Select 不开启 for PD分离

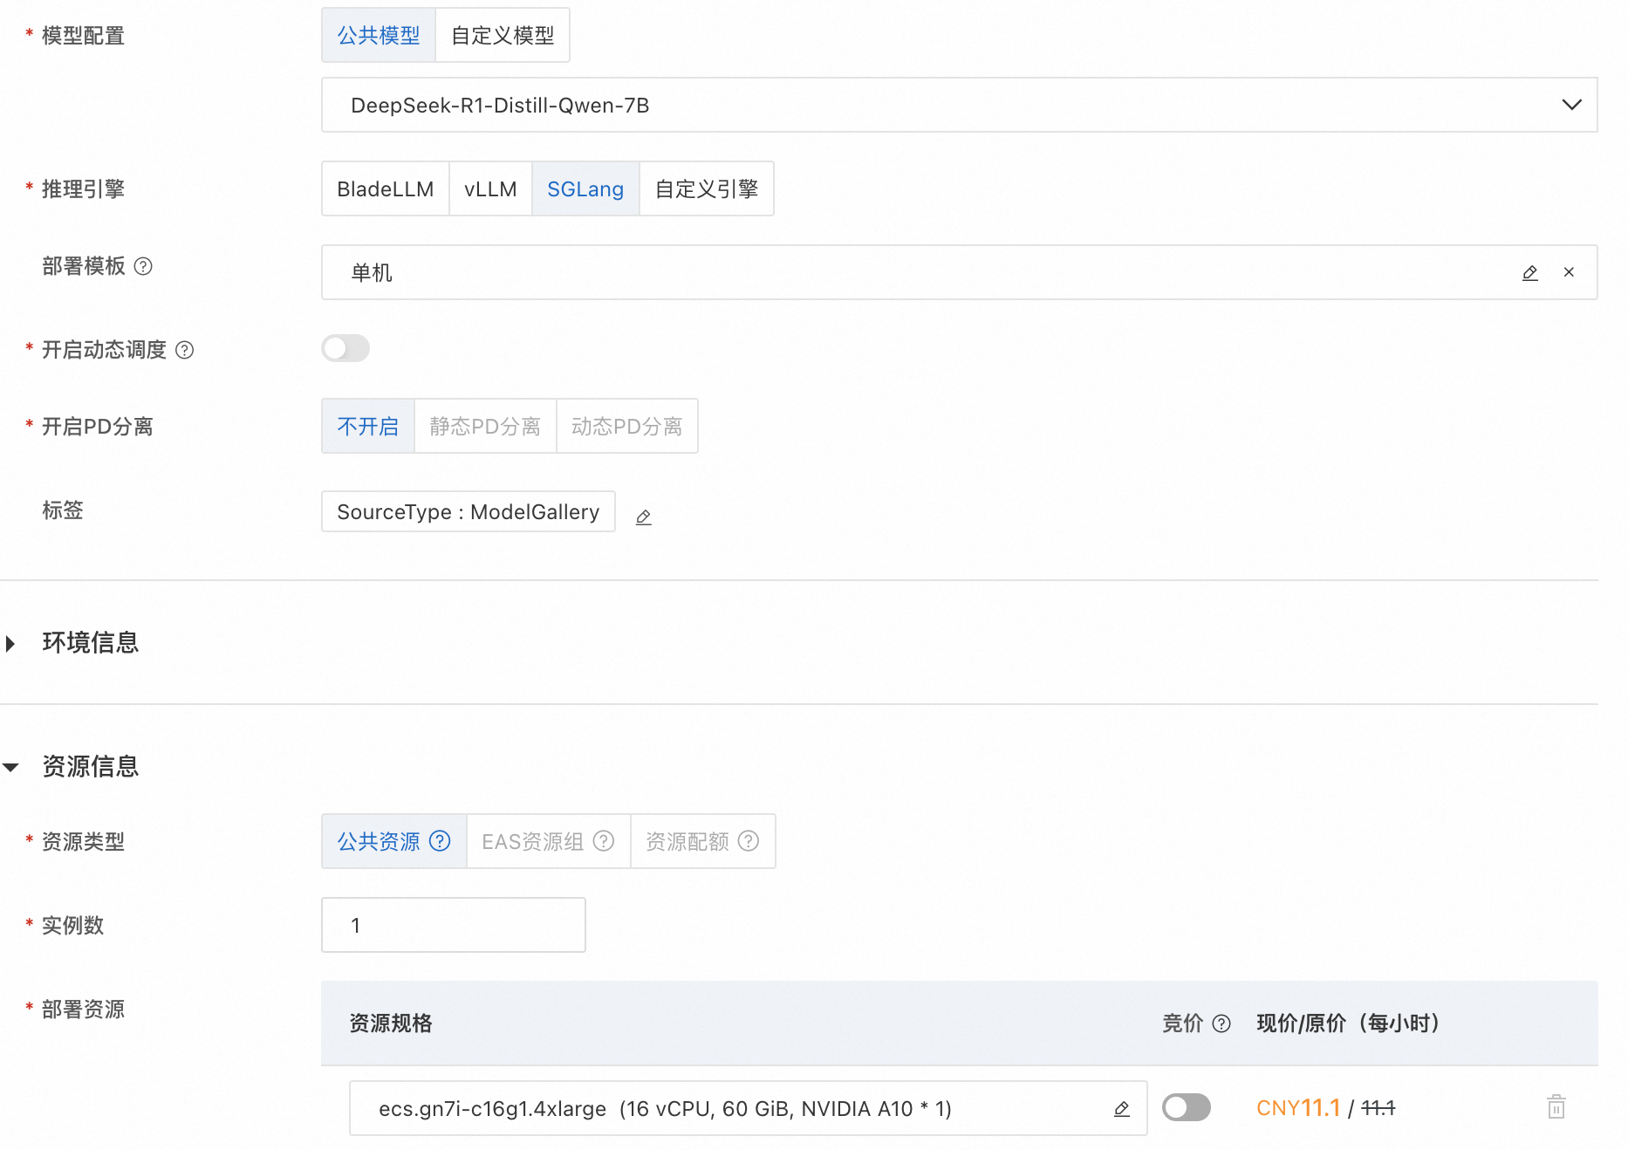[368, 427]
